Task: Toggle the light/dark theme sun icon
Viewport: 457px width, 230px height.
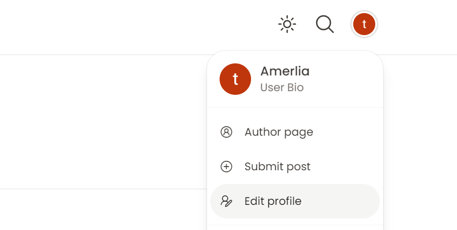Action: click(x=287, y=24)
